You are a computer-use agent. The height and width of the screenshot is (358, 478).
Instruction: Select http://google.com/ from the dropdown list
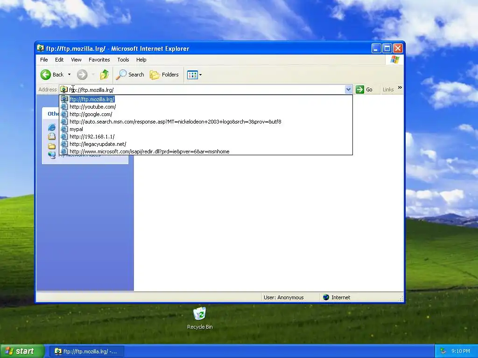(206, 114)
